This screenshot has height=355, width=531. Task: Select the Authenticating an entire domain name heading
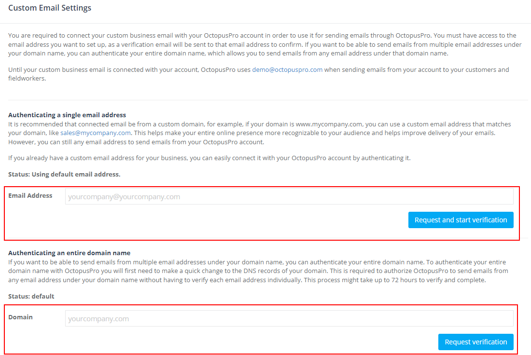69,253
